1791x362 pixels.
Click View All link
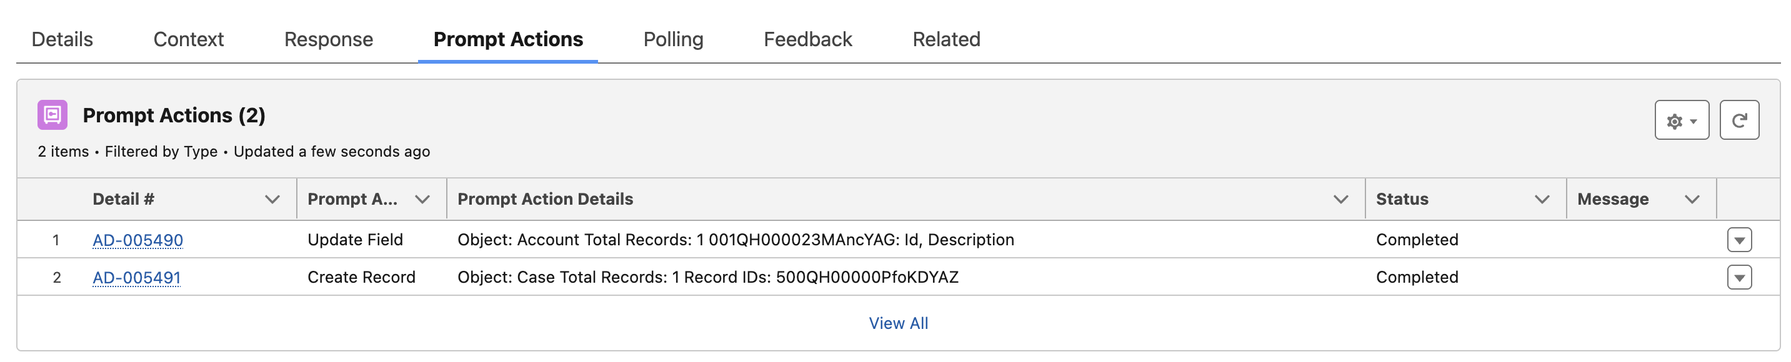coord(897,324)
